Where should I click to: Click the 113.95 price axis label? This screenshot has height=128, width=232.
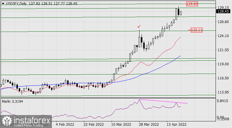pyautogui.click(x=223, y=92)
